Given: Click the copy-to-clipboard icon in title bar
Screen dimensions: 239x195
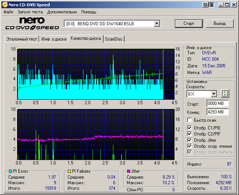Looking at the screenshot, I should (205, 5).
